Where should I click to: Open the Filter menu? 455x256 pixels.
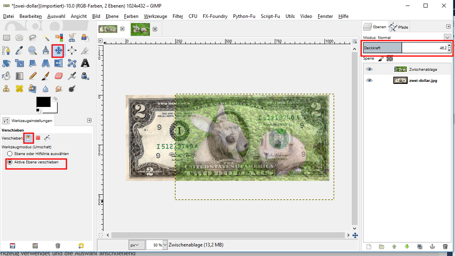coord(178,16)
